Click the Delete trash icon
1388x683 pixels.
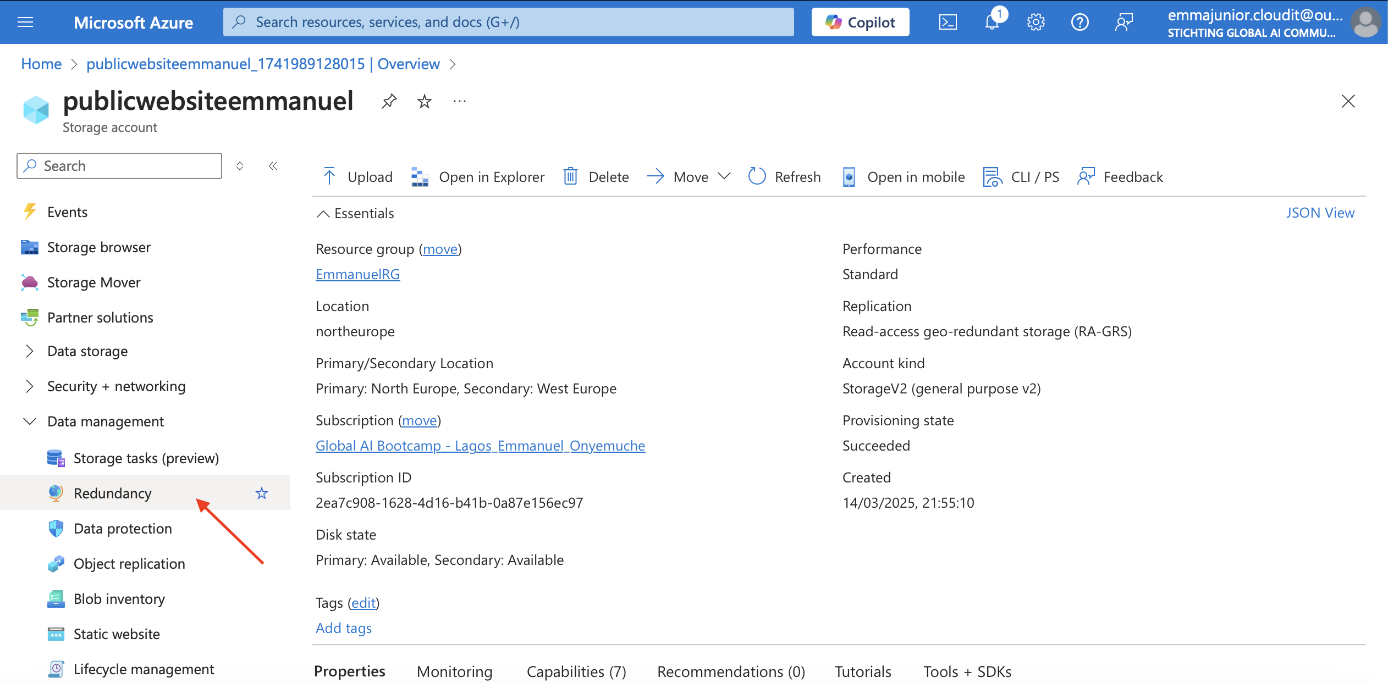[x=570, y=176]
